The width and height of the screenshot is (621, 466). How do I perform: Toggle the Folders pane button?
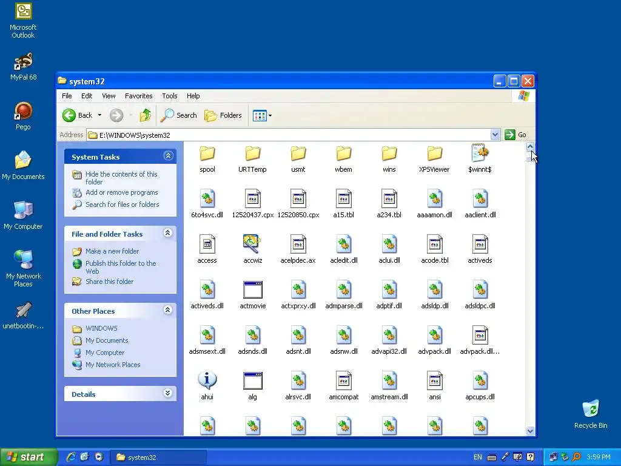(x=223, y=115)
